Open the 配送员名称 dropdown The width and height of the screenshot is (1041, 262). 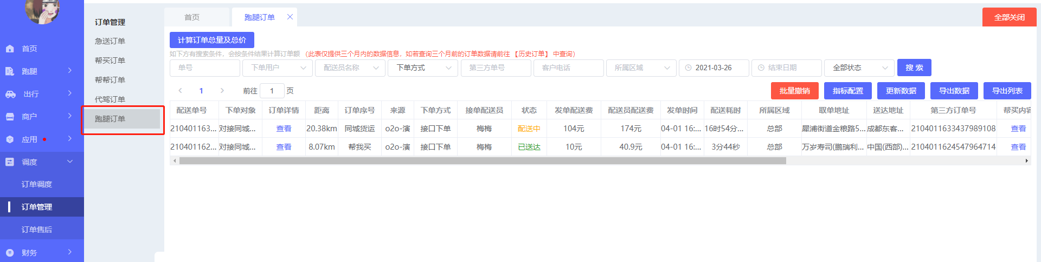(350, 68)
